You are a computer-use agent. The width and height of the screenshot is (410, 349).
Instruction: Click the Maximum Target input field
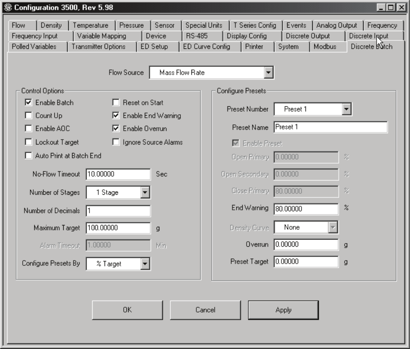(118, 228)
